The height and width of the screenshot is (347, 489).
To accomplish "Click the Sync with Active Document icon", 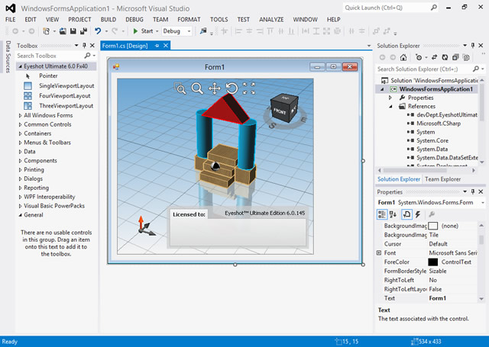I will click(x=435, y=57).
